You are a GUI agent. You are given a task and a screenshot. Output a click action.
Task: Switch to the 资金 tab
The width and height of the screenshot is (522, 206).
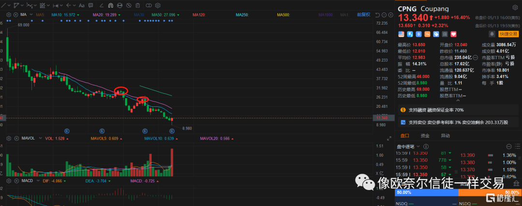(425, 136)
